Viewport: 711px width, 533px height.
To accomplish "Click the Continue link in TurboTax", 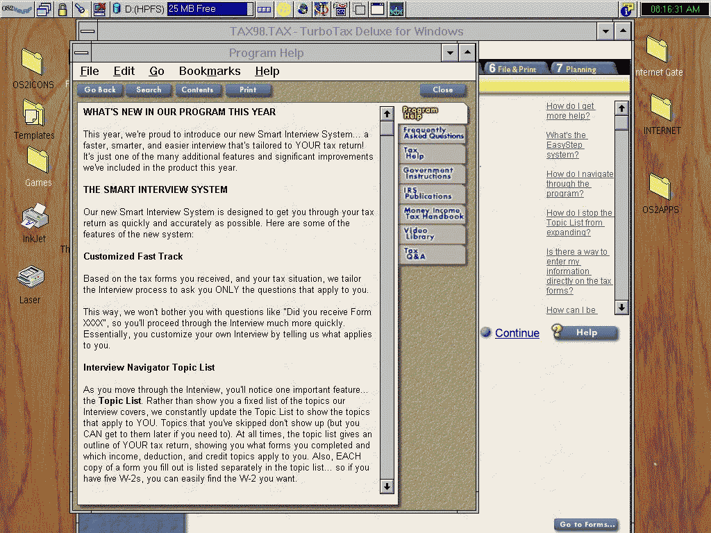I will [517, 333].
